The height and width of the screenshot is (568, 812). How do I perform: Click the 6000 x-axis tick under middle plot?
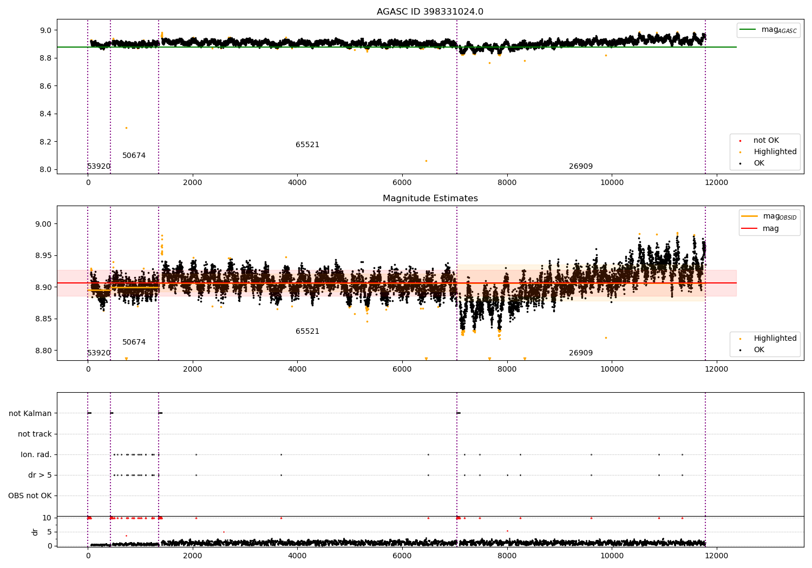(x=402, y=369)
